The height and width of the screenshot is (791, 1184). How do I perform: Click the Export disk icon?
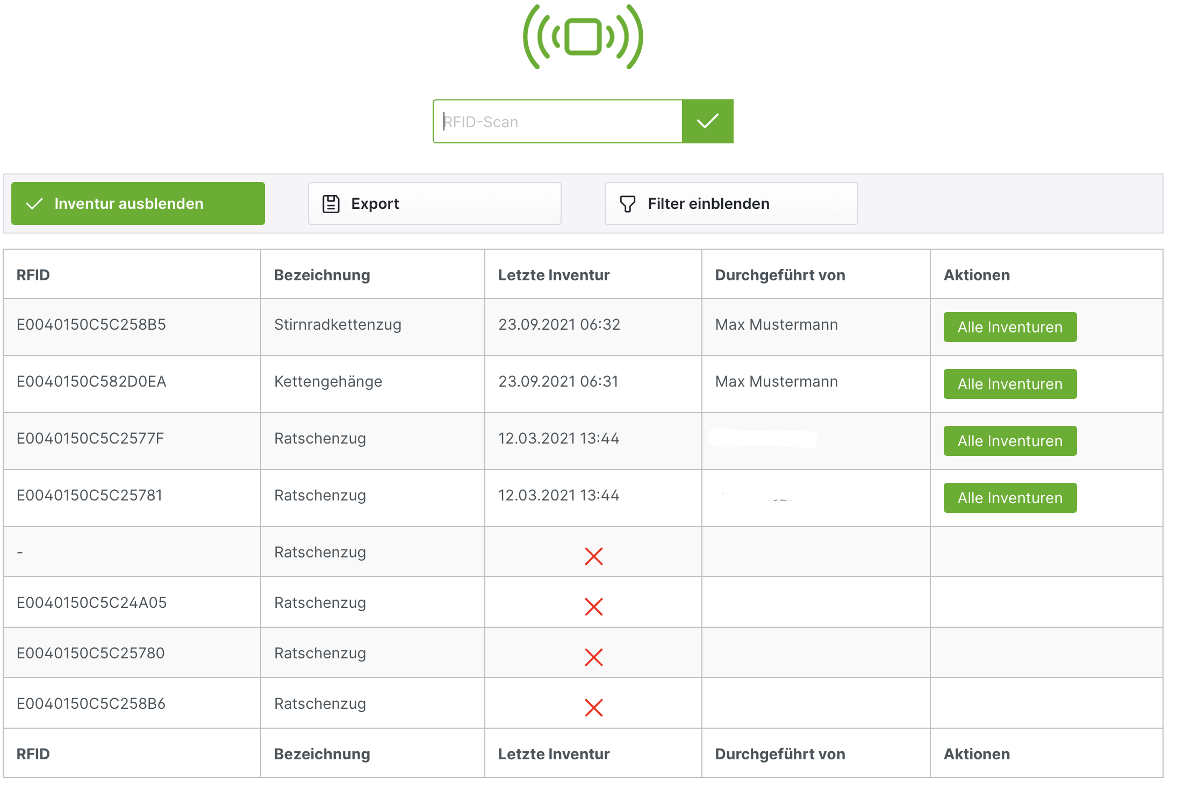pos(331,204)
